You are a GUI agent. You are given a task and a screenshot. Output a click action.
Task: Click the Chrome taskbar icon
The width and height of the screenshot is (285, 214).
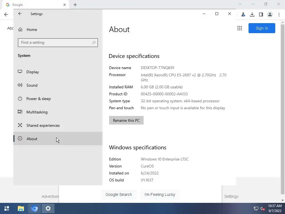[34, 208]
